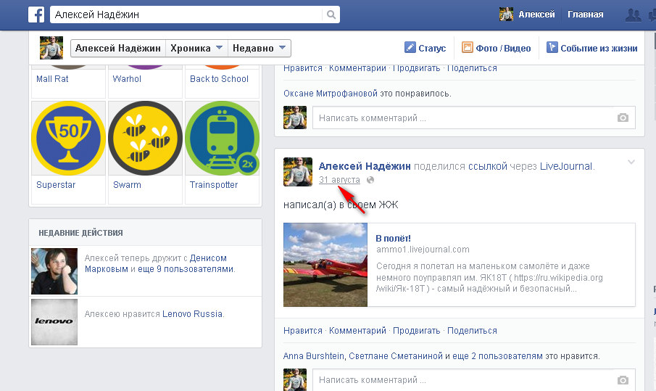Click Продвигать link in the upper post
Screen dimensions: 656x391
[416, 68]
